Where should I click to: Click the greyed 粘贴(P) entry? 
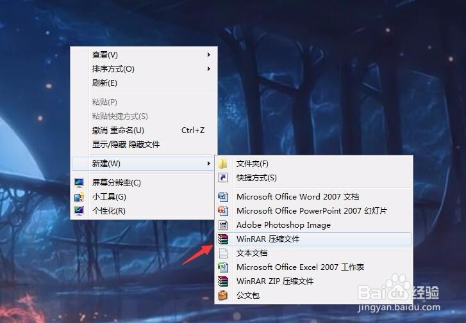pos(144,102)
